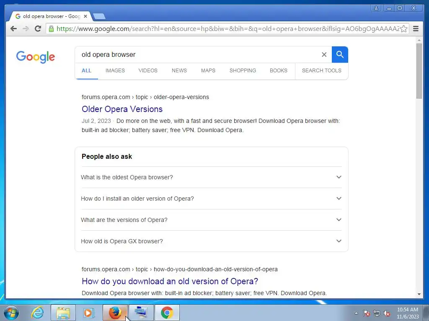Show hidden icons in the system tray
429x321 pixels.
[356, 313]
